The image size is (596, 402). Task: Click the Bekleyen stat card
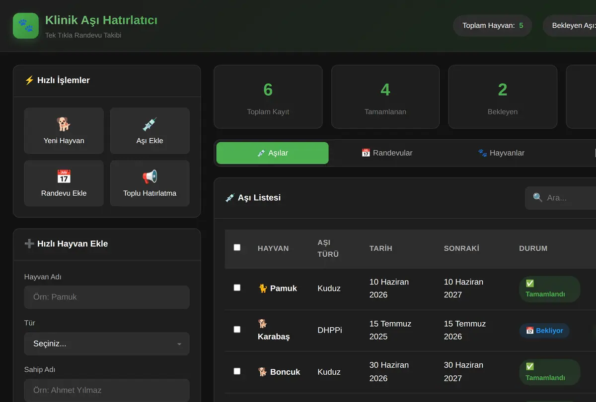click(x=503, y=97)
